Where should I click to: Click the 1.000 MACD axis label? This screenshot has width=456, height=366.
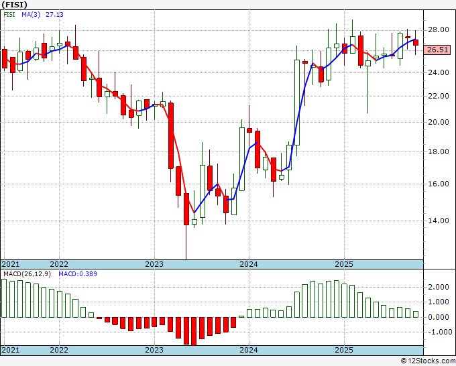(439, 302)
